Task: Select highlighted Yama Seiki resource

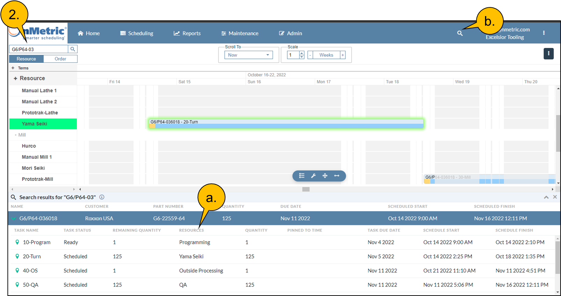Action: click(43, 124)
